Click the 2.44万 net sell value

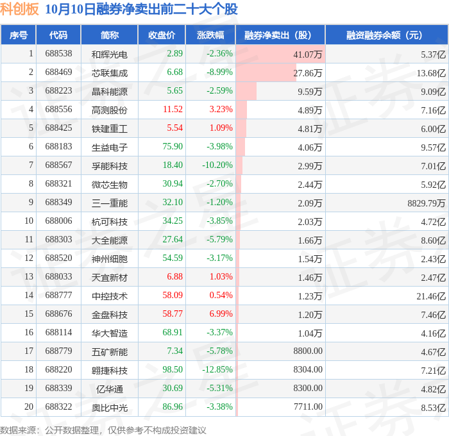[x=310, y=185]
